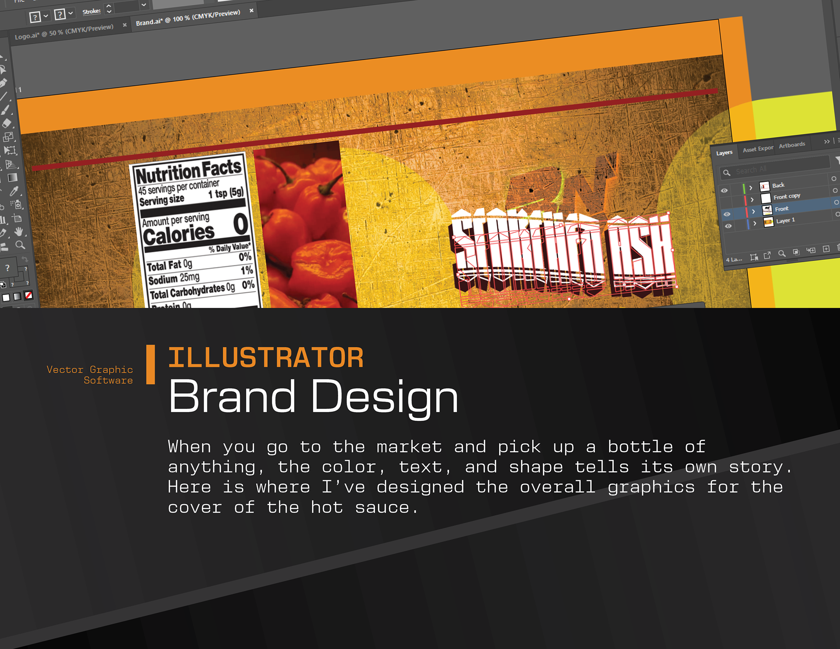Expand the Back layer contents
The height and width of the screenshot is (649, 840).
coord(751,188)
